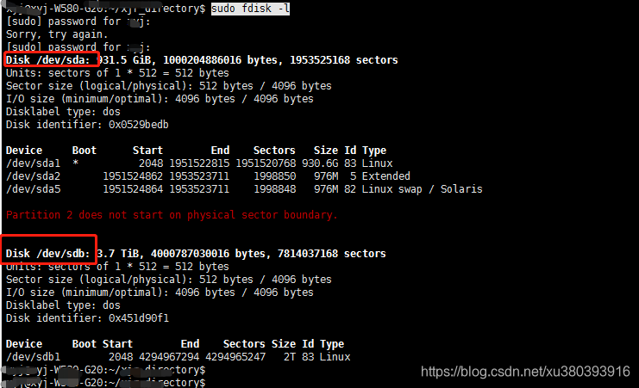This screenshot has height=388, width=639.
Task: Click the /dev/sda2 Extended partition entry
Action: [208, 176]
